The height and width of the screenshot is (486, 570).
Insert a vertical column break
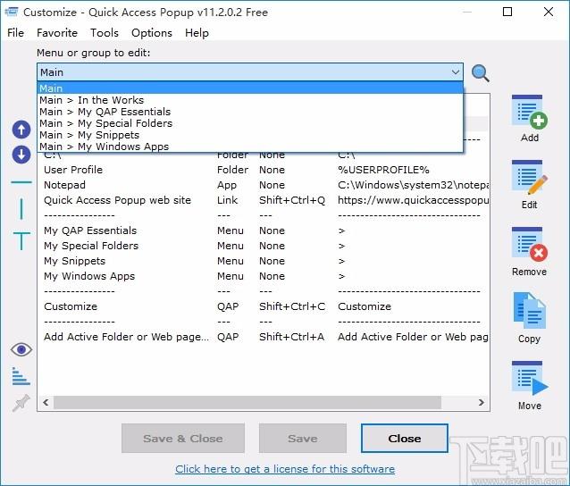tap(21, 209)
